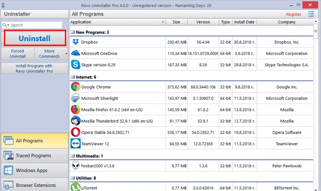Switch to the Windows Apps tab

click(x=35, y=170)
